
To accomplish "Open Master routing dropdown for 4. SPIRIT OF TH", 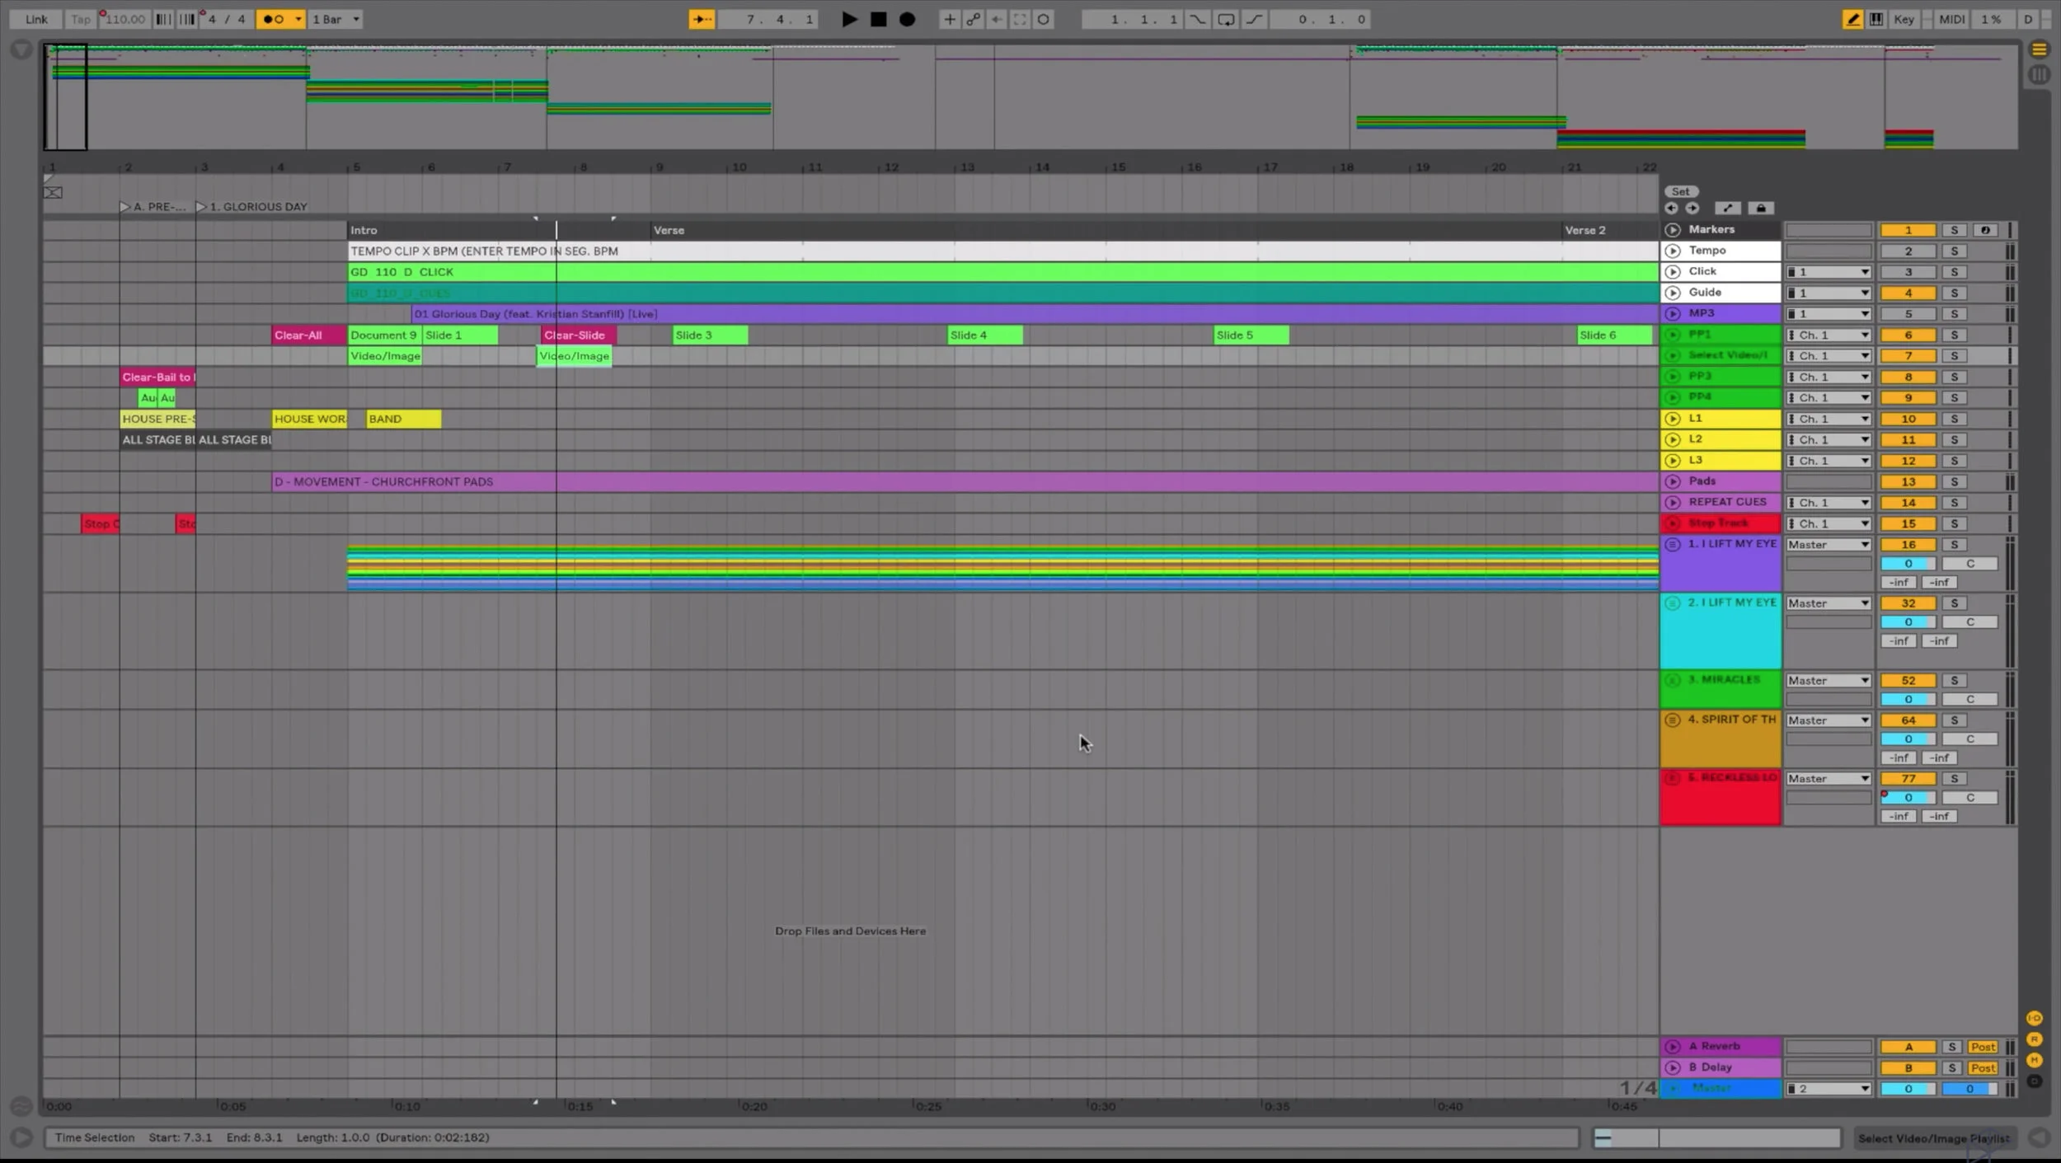I will (1829, 720).
